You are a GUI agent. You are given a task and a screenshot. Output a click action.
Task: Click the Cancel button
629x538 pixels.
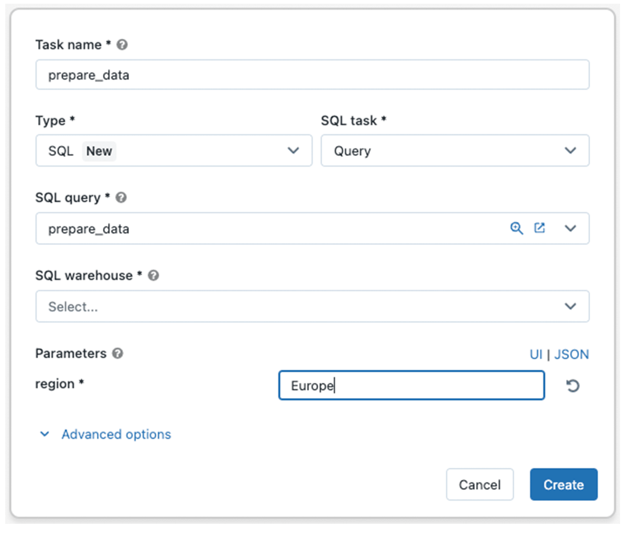480,485
